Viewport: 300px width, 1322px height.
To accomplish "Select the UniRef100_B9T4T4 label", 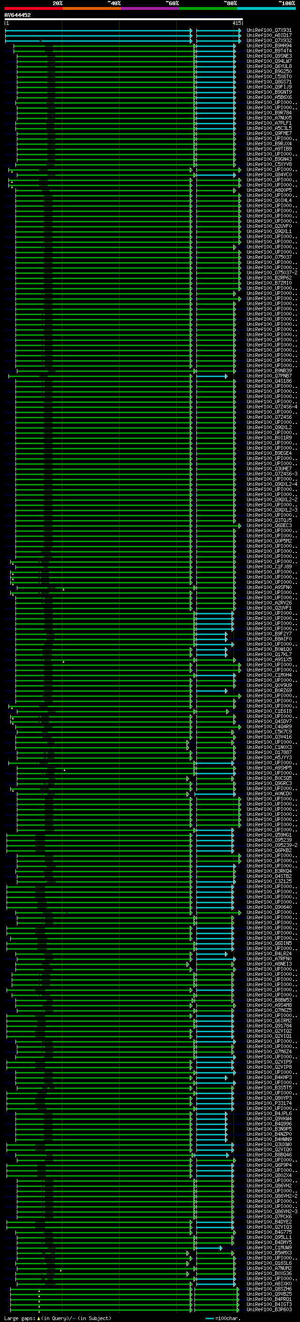I will tap(269, 51).
